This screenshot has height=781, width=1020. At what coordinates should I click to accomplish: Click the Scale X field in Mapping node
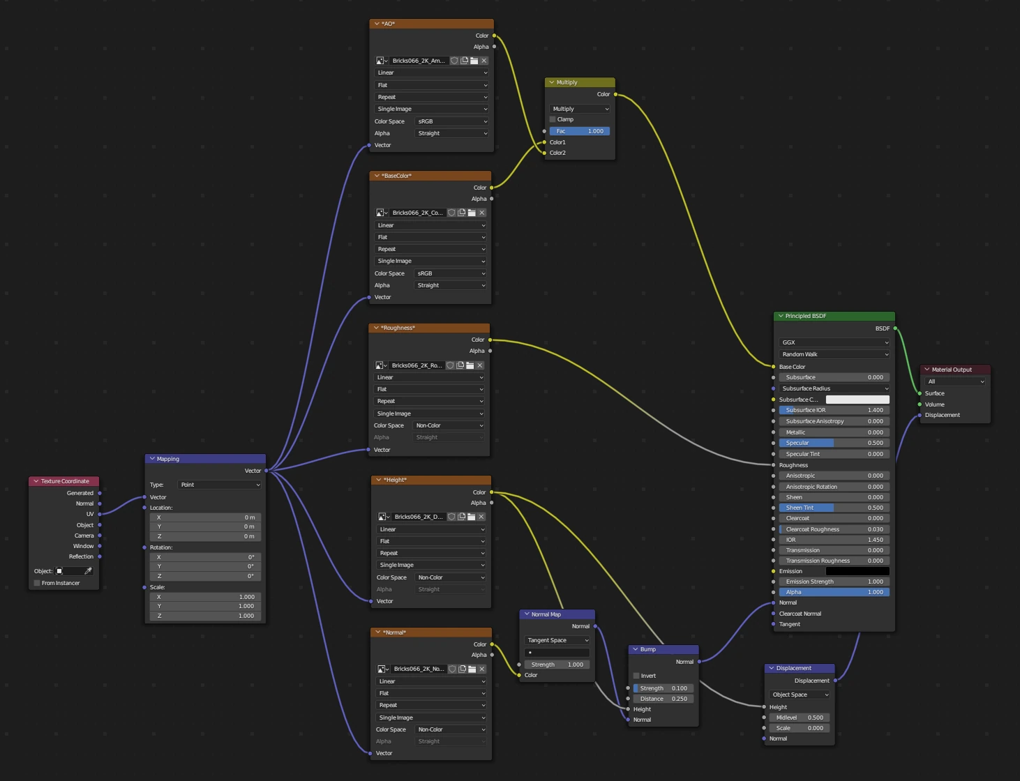(204, 597)
